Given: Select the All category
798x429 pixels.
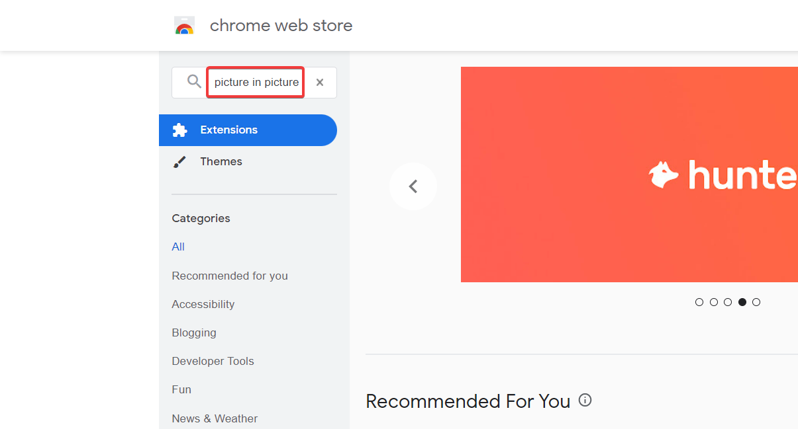Looking at the screenshot, I should (178, 247).
